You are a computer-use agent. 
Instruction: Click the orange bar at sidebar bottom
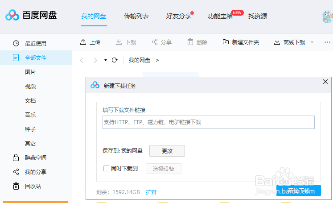coord(36,202)
